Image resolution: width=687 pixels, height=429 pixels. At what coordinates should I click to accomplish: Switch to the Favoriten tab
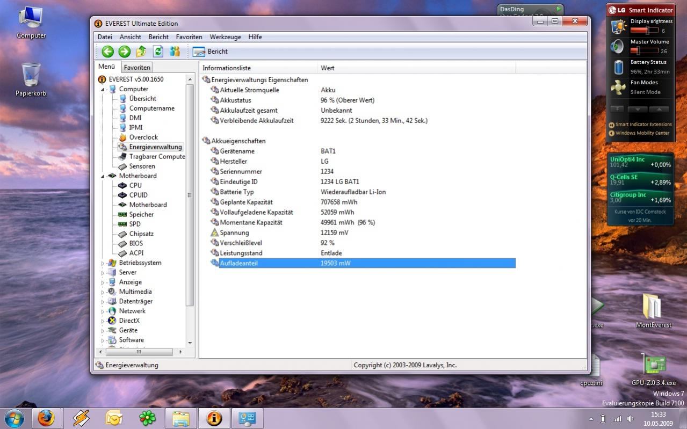click(x=137, y=67)
